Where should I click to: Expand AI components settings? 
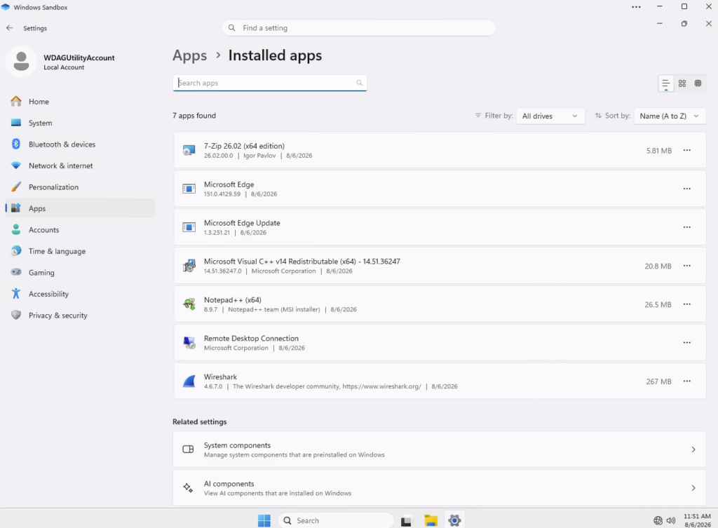point(440,488)
